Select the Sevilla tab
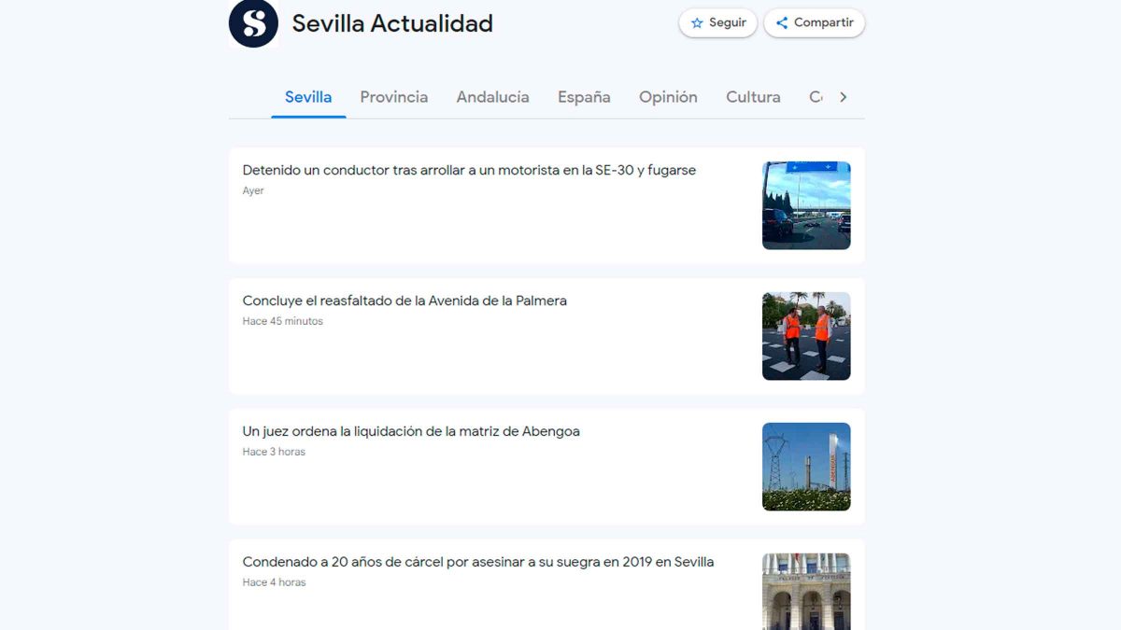The height and width of the screenshot is (630, 1121). 308,97
